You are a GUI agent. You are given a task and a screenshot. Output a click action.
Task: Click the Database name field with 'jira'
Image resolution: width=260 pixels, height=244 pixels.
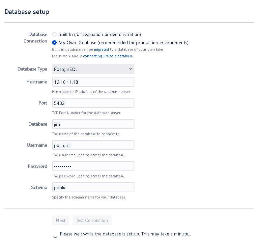click(x=93, y=124)
